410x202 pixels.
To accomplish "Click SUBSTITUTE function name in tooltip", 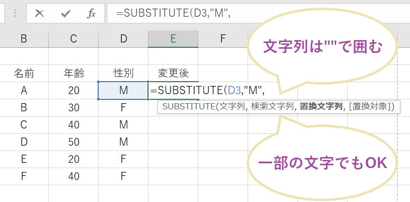I will pos(189,107).
